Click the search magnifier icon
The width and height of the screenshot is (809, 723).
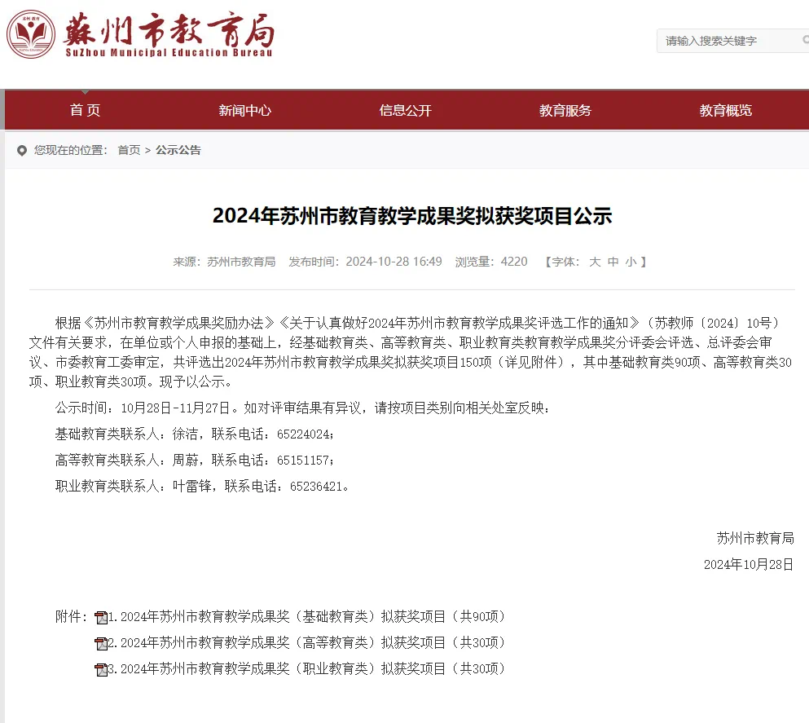pyautogui.click(x=806, y=40)
